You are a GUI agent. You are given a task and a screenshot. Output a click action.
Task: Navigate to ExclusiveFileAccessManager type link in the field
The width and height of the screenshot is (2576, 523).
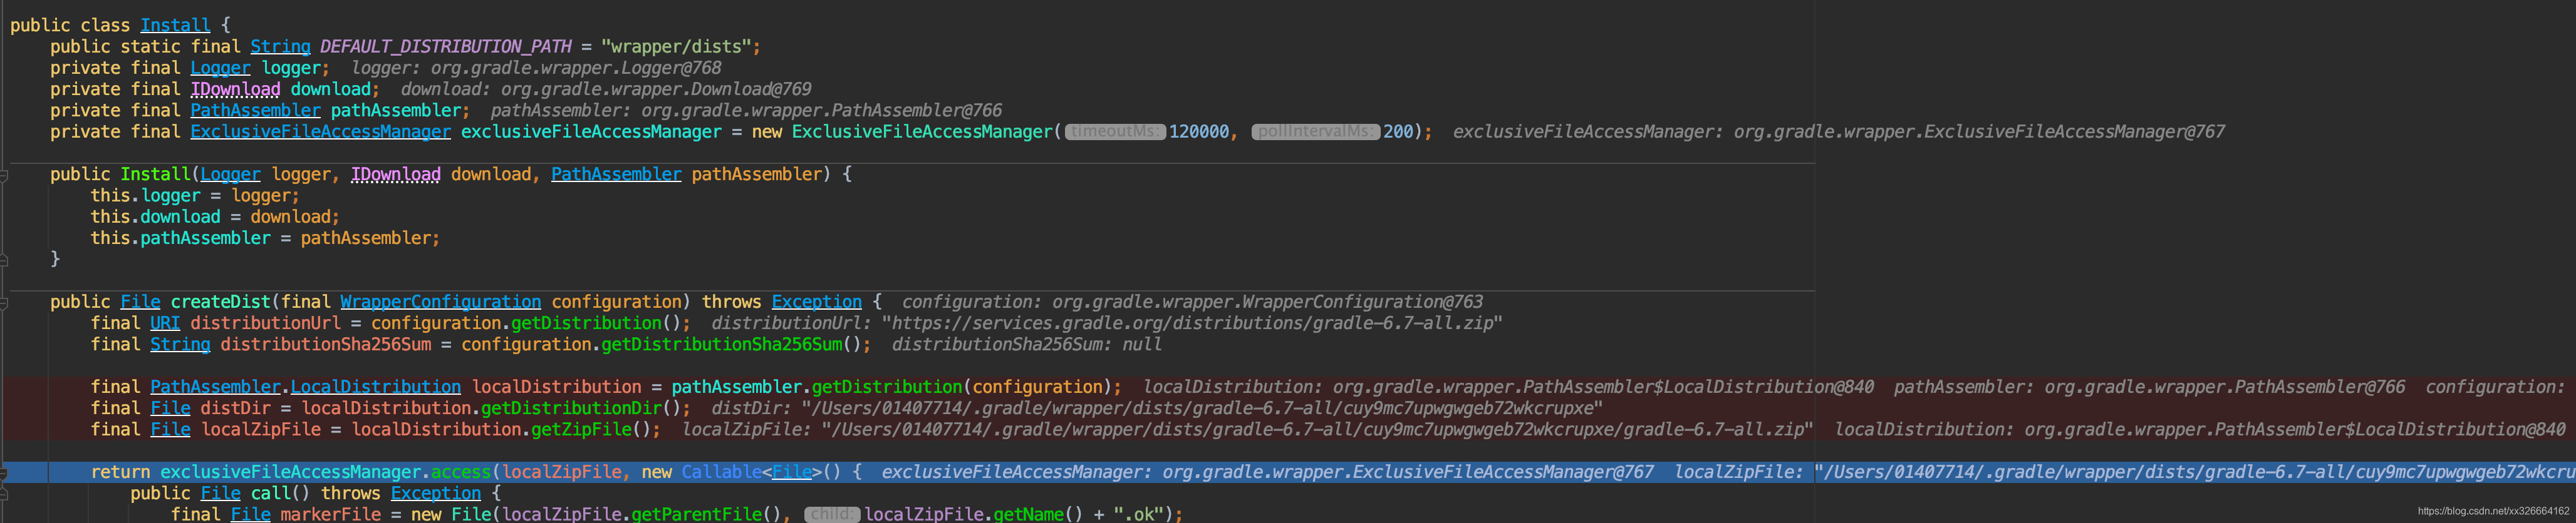pyautogui.click(x=320, y=132)
